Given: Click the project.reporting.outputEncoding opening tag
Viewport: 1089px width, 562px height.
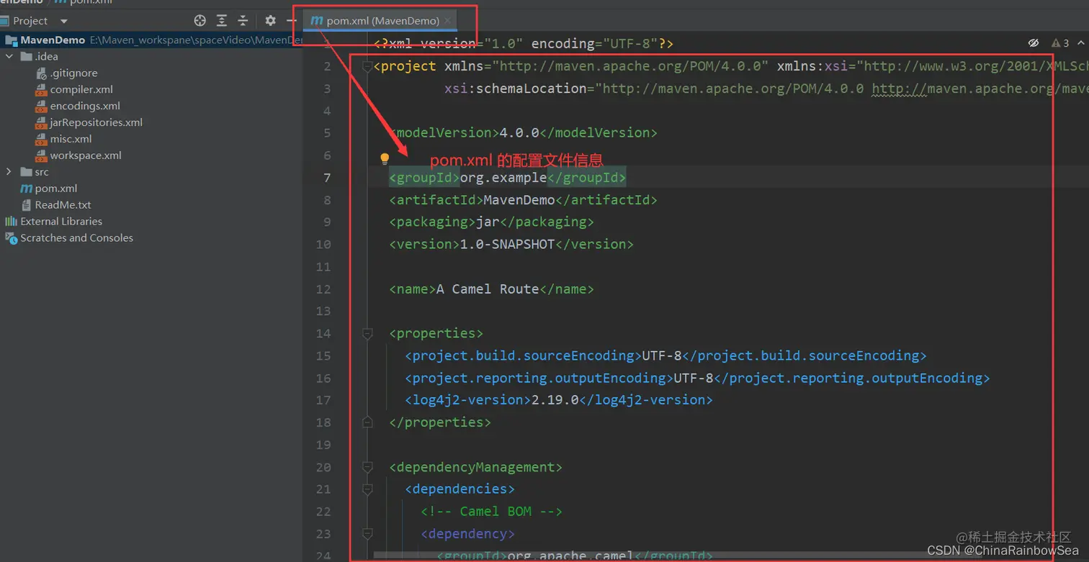Looking at the screenshot, I should 539,378.
